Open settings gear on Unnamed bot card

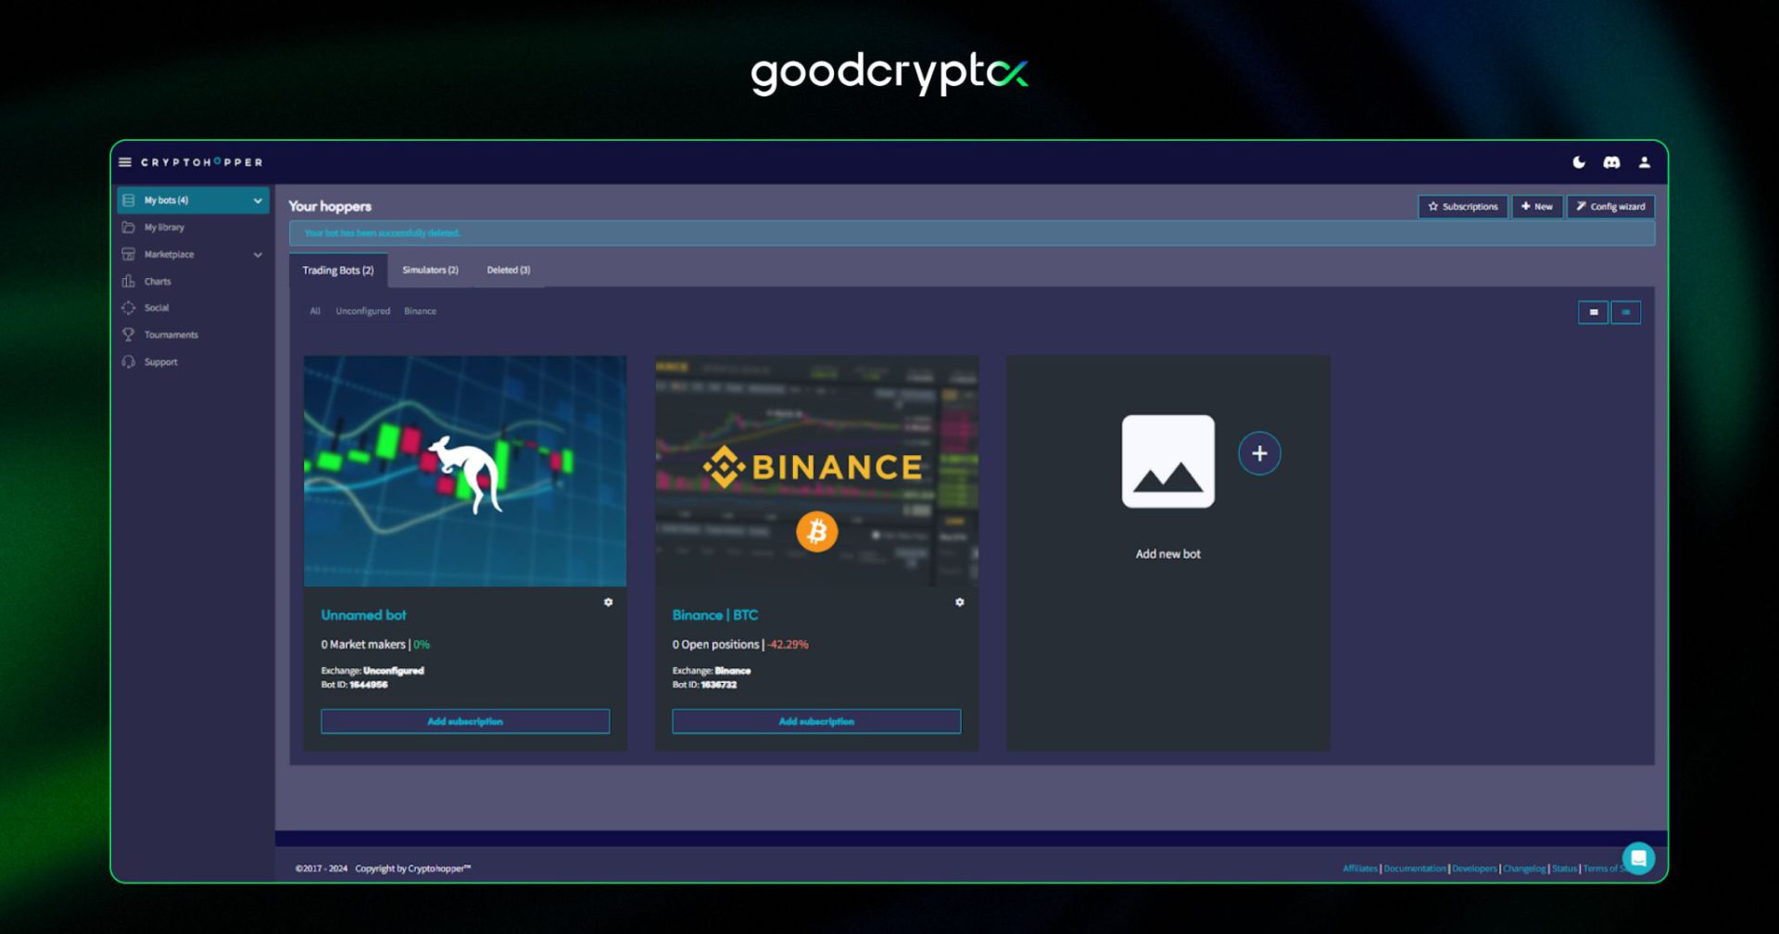tap(609, 602)
